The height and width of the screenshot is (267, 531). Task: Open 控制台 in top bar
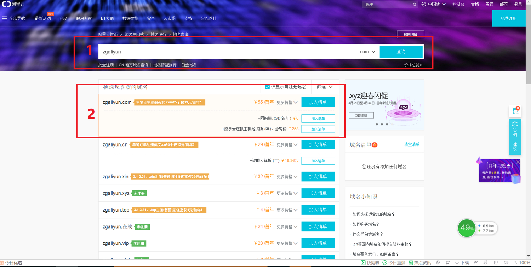[x=458, y=4]
